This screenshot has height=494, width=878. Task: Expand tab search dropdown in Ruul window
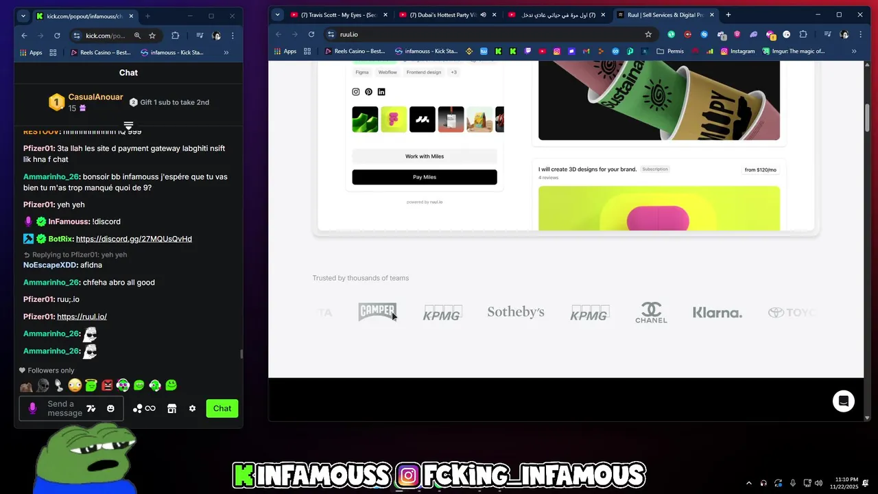pyautogui.click(x=278, y=14)
